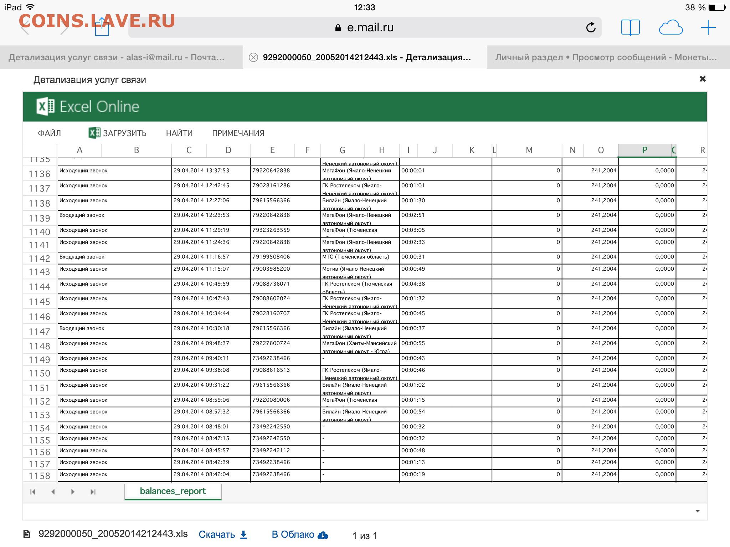Close the xls tab with its X icon
Viewport: 730px width, 547px height.
coord(253,57)
